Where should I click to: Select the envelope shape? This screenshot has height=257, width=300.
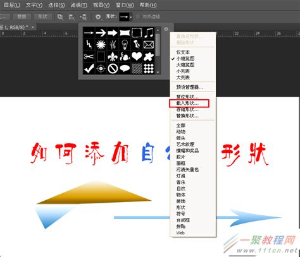pyautogui.click(x=149, y=45)
